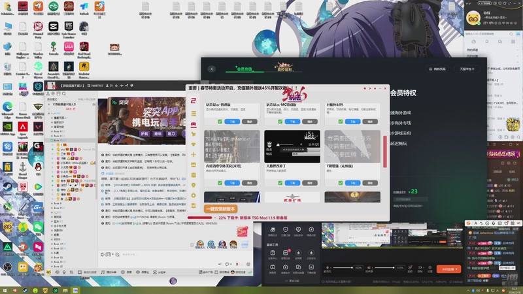The image size is (523, 294).
Task: Click search magnifier icon in YY left panel
Action: 63,93
